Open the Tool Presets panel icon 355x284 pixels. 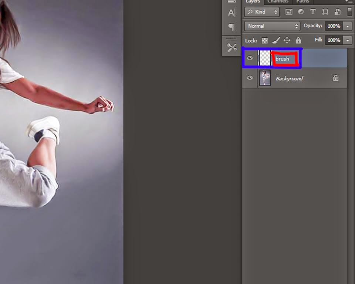coord(231,47)
